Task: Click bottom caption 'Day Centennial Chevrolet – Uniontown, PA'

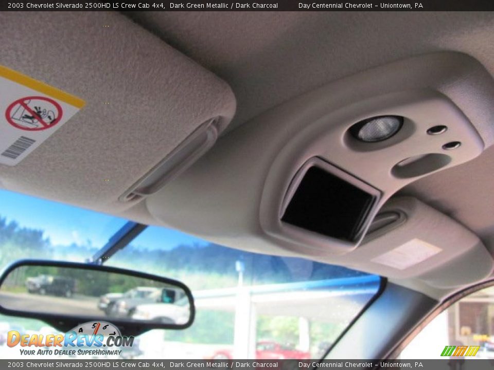Action: pos(360,365)
